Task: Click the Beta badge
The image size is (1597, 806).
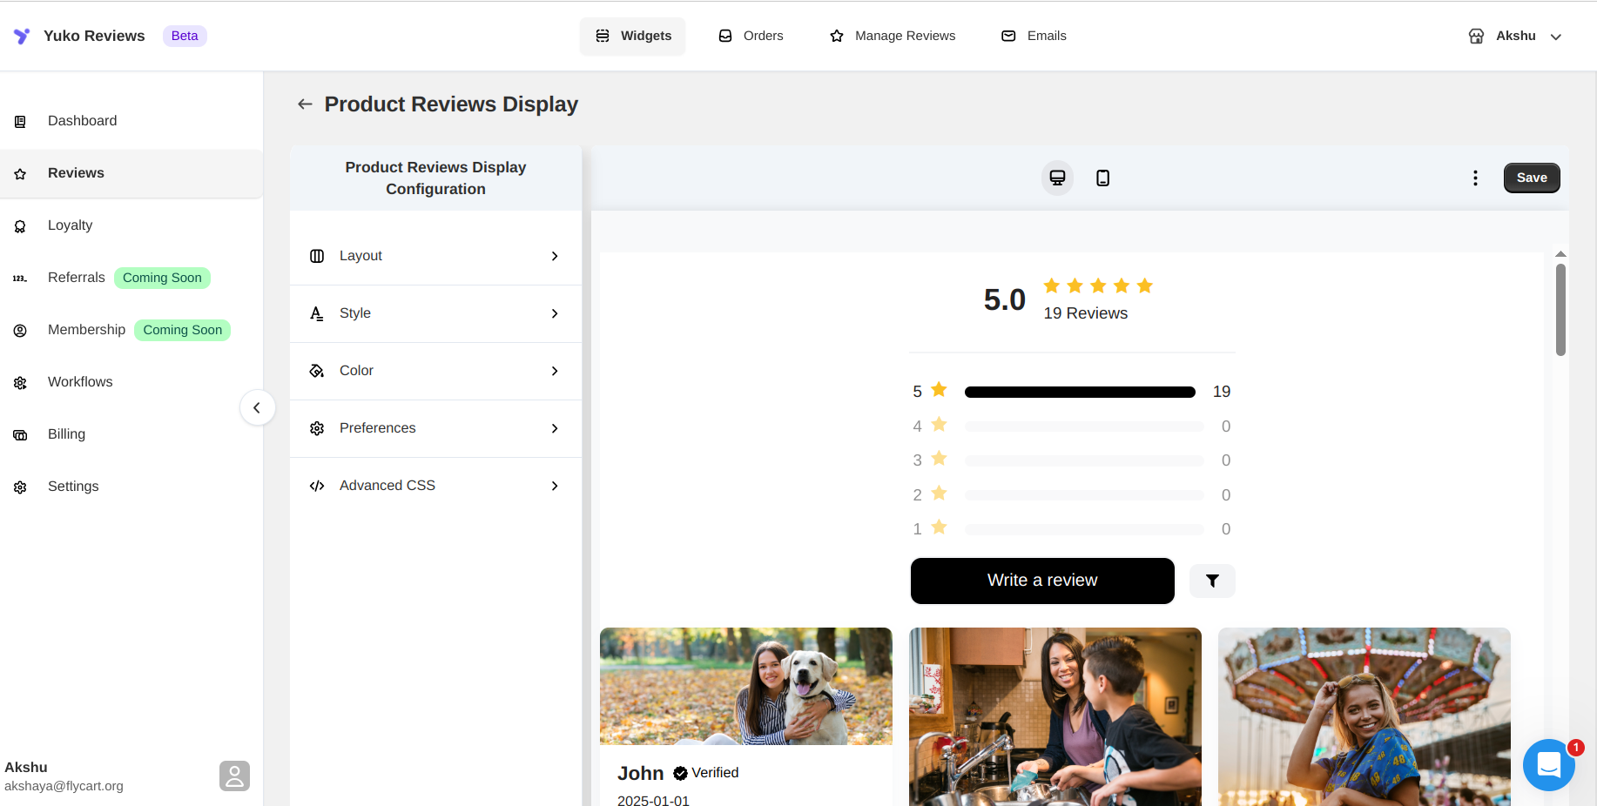Action: point(185,36)
